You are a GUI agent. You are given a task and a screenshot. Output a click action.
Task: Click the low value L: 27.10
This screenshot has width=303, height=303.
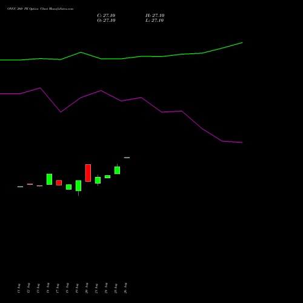(x=155, y=21)
